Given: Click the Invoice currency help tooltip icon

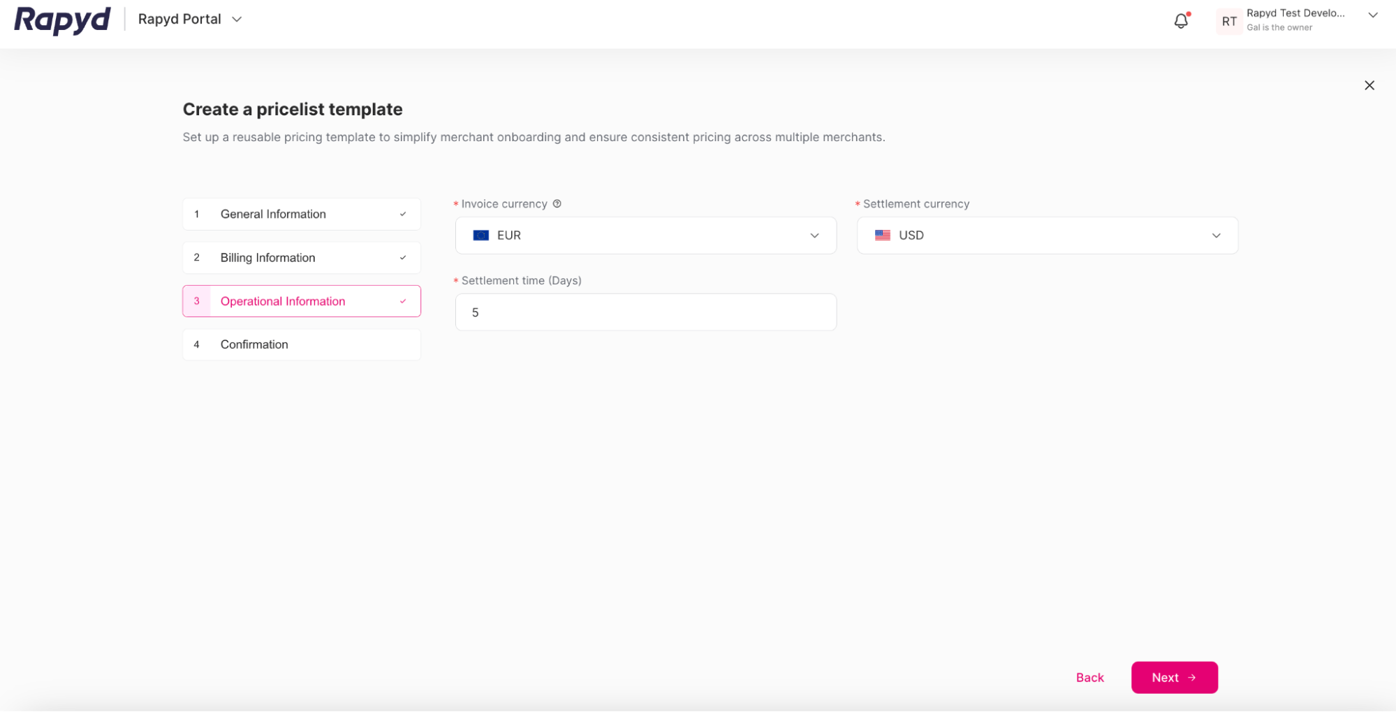Looking at the screenshot, I should click(557, 203).
